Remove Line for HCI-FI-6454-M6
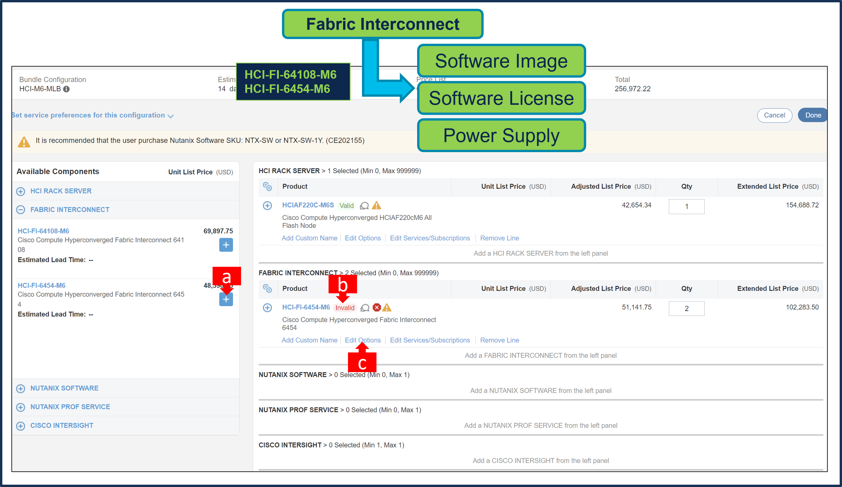 click(499, 340)
